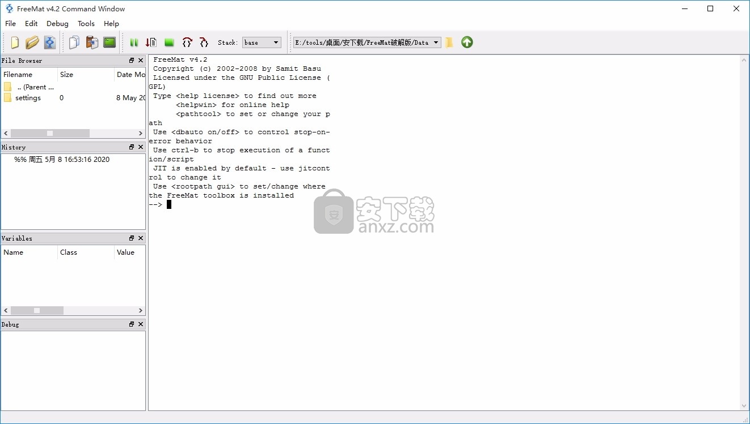Viewport: 750px width, 424px height.
Task: Sort File Browser by Size column
Action: (x=86, y=74)
